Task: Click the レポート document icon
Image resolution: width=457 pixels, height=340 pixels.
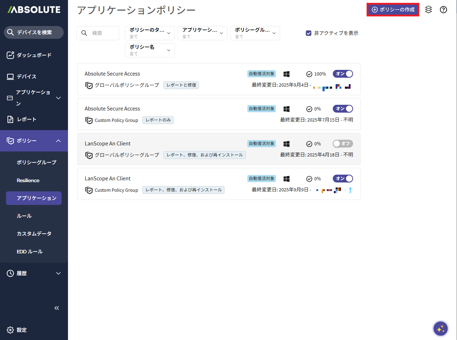Action: tap(10, 119)
